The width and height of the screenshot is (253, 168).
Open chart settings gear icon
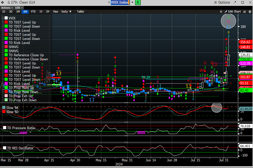249,12
